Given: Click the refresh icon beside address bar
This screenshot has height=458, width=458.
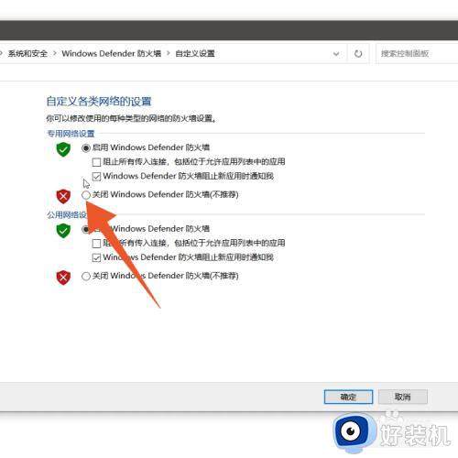Looking at the screenshot, I should [358, 54].
